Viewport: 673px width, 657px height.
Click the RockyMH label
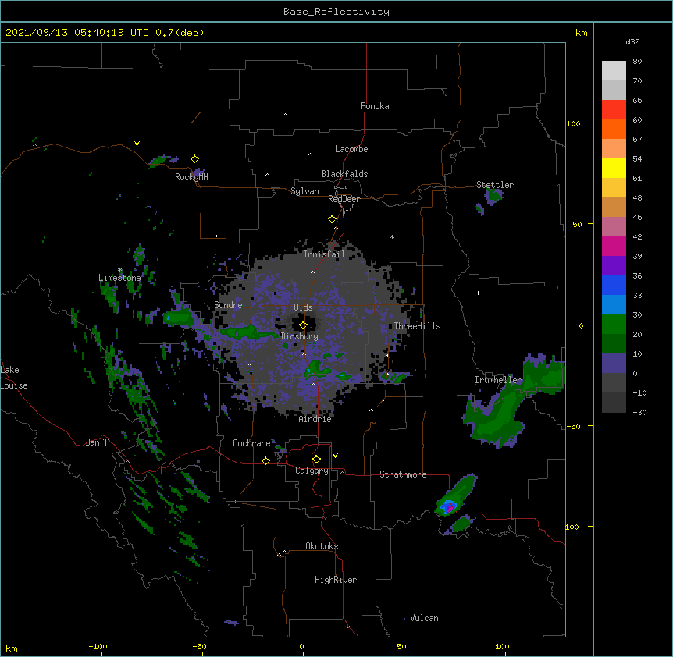191,177
